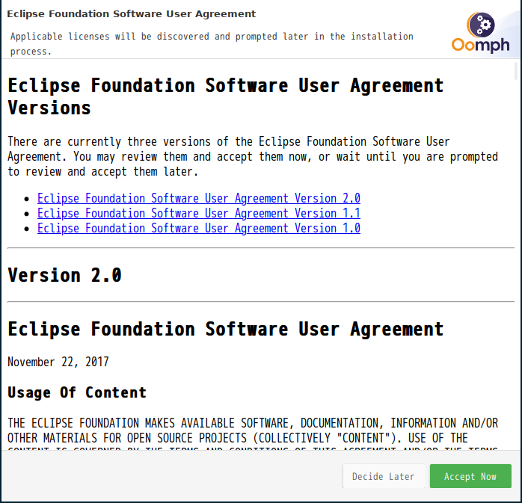The width and height of the screenshot is (522, 503).
Task: Click the 'Usage Of Content' heading
Action: [x=77, y=392]
